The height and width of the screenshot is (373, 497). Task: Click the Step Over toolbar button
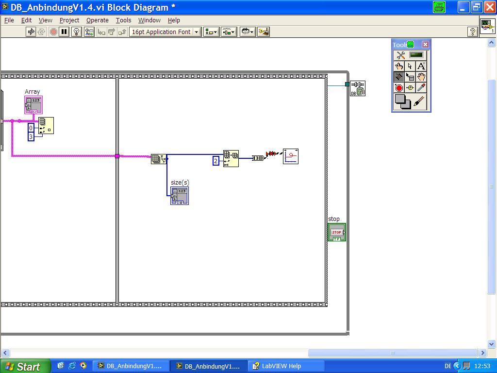point(112,32)
